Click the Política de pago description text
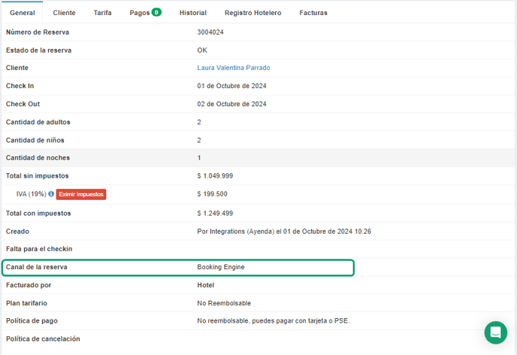 pos(273,320)
